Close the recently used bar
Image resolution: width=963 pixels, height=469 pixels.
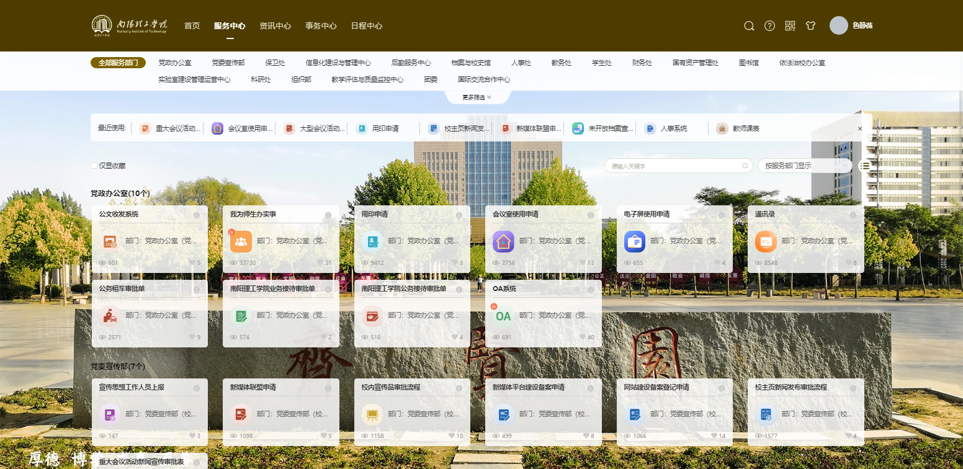(x=860, y=128)
